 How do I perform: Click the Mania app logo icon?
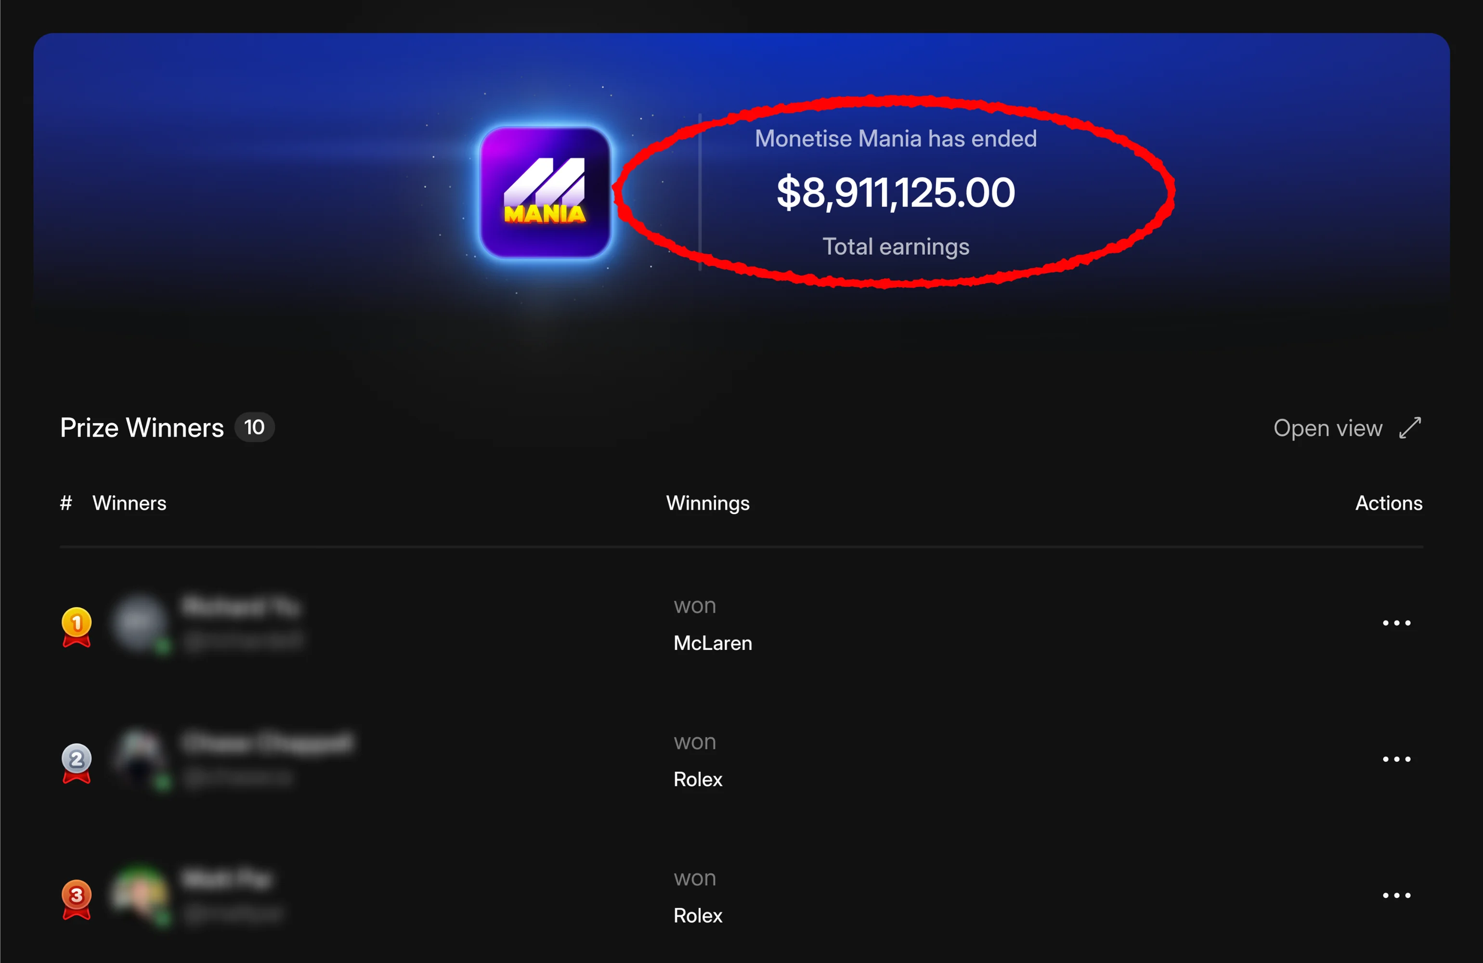[545, 193]
